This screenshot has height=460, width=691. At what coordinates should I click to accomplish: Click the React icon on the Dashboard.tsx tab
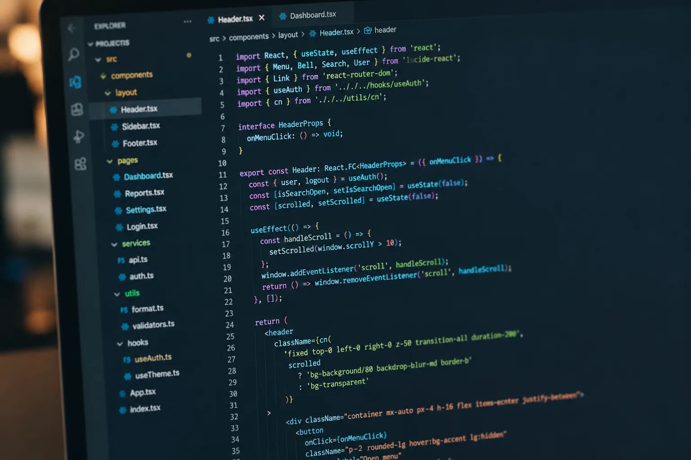coord(283,17)
